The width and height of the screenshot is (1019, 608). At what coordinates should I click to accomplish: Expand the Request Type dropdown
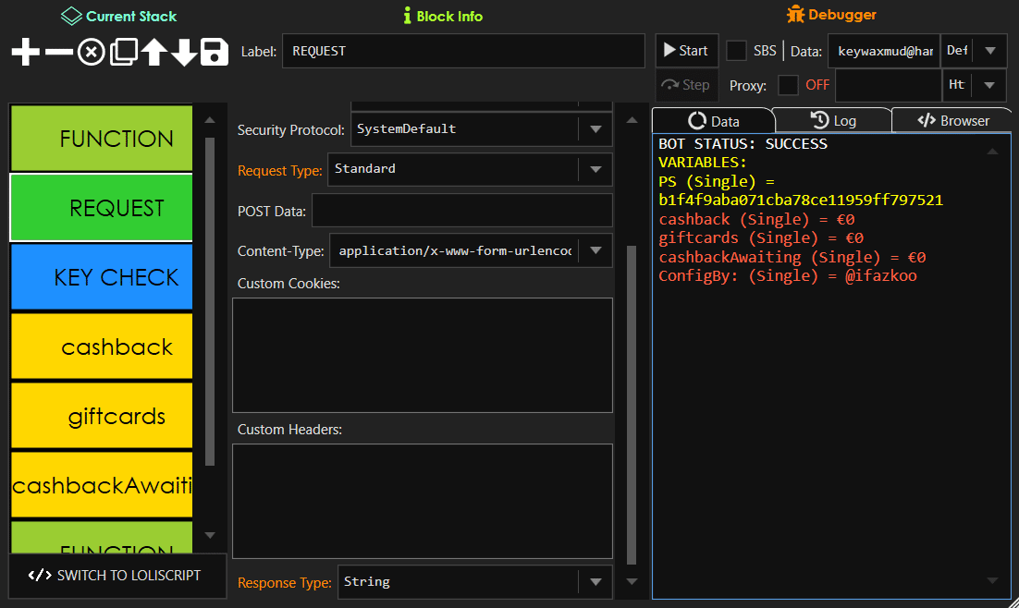(595, 169)
